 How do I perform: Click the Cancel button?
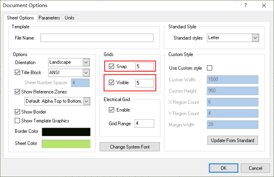255,168
